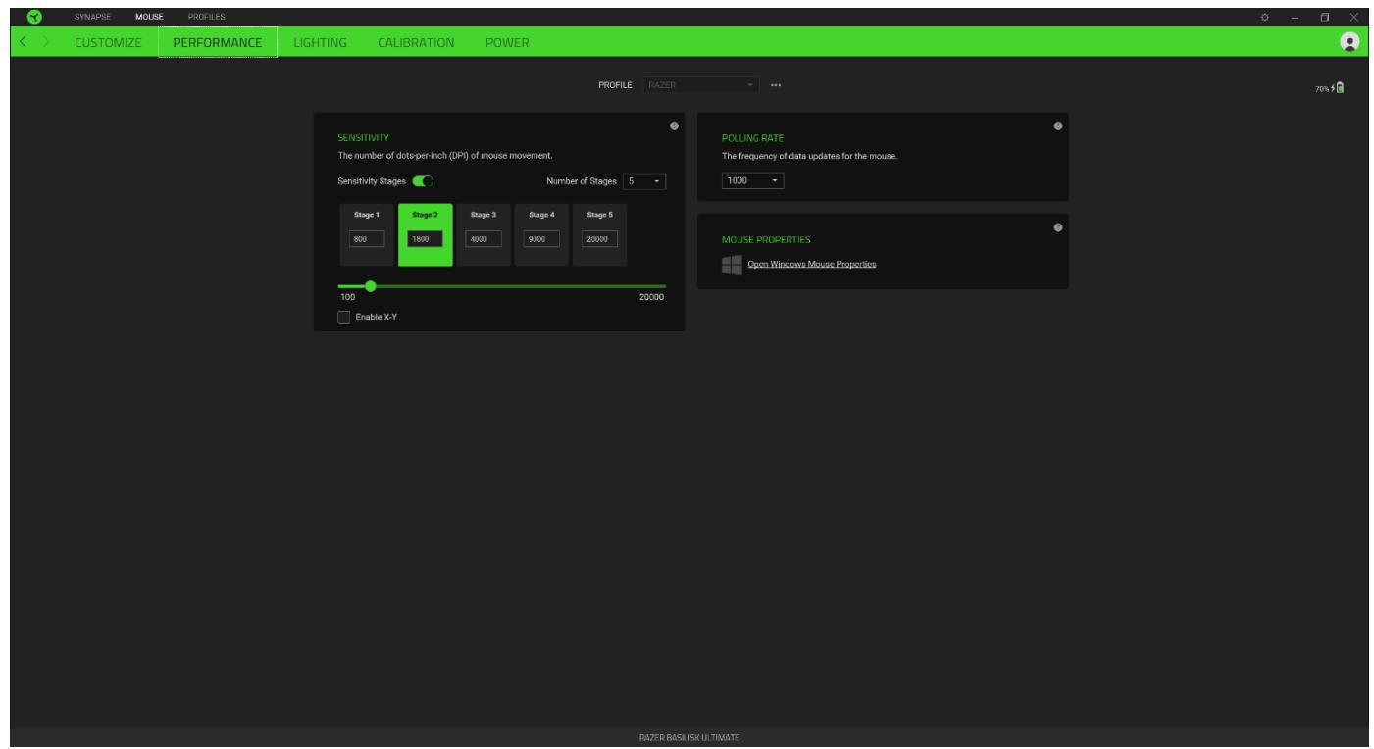1374x749 pixels.
Task: Click the Stage 1 DPI field 800
Action: pos(367,238)
